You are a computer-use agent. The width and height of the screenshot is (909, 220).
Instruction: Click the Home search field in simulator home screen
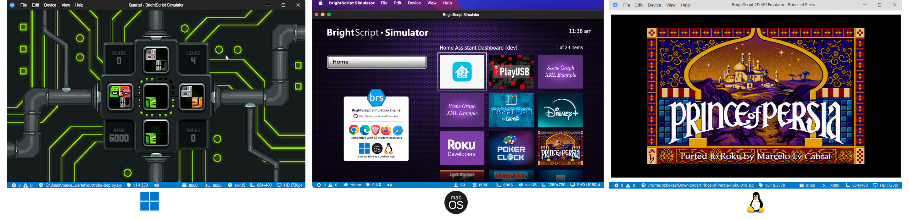[x=376, y=62]
